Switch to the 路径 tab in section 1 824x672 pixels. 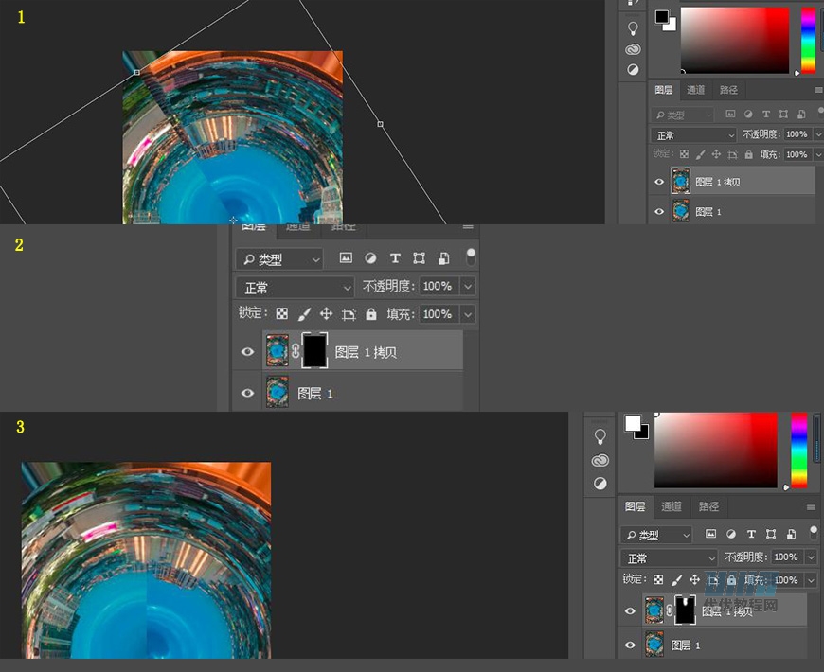click(x=728, y=90)
